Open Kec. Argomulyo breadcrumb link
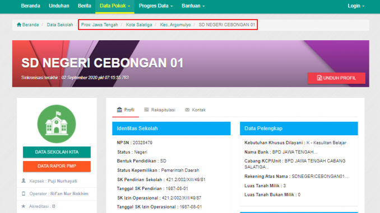Screen dimensions: 380x213 [x=175, y=25]
